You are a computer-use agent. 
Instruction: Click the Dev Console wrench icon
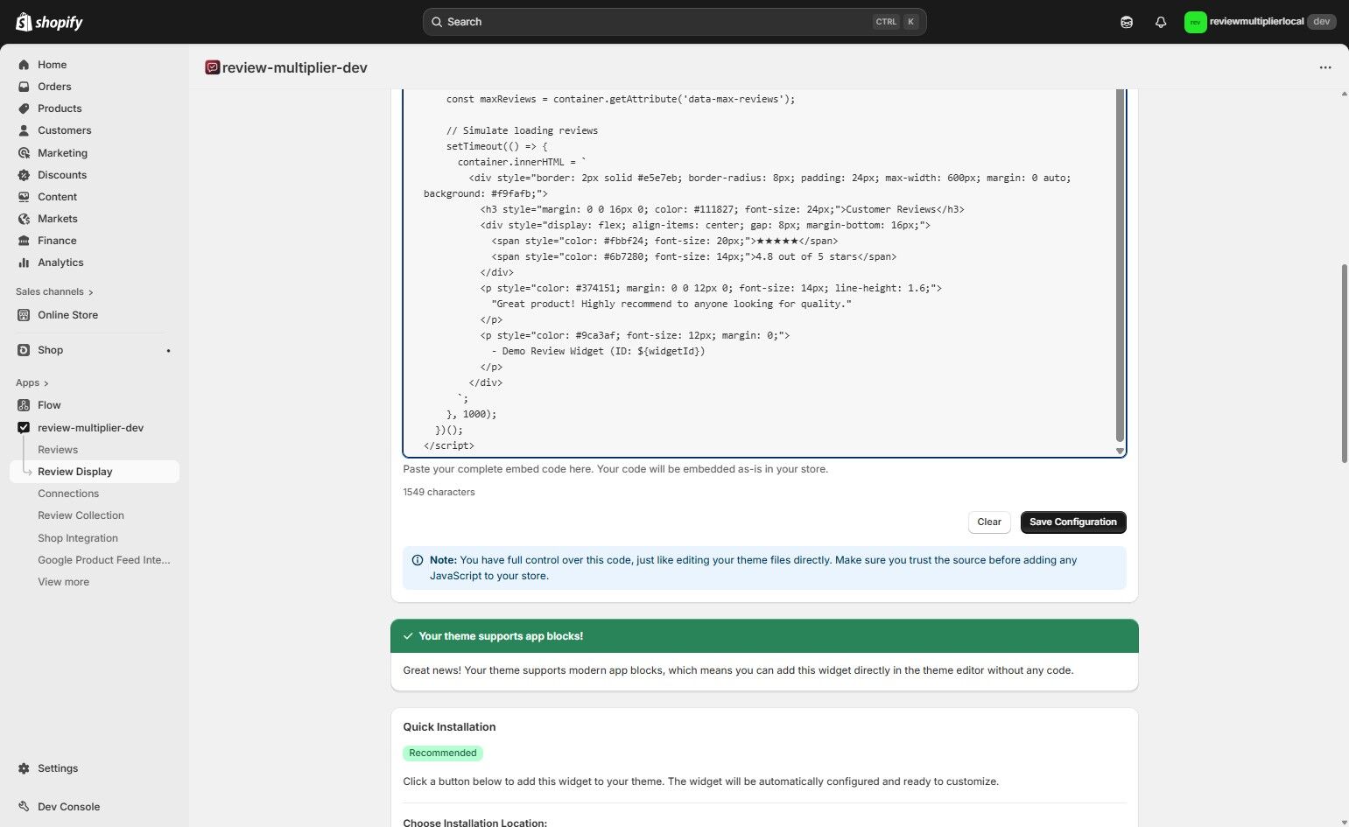[24, 807]
